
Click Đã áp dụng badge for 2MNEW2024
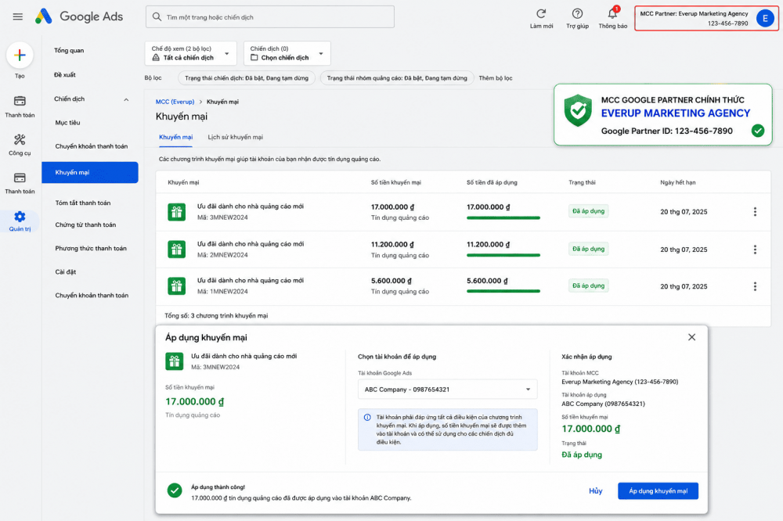[x=588, y=249]
